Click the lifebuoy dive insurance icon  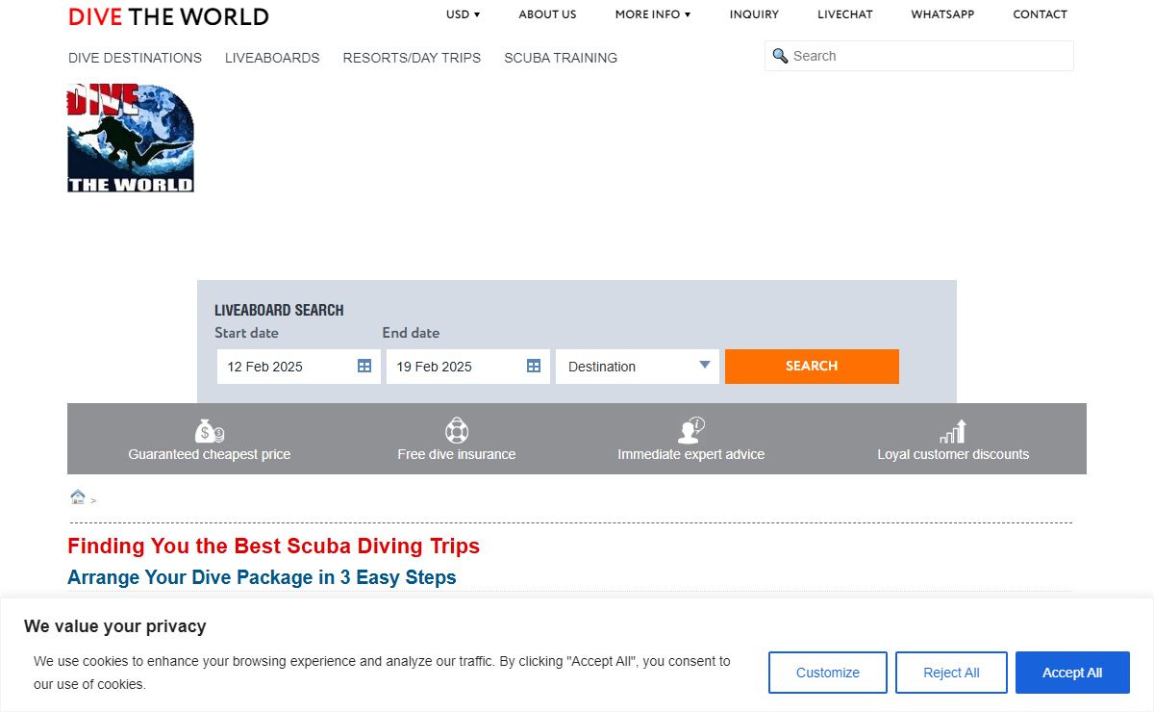pos(457,430)
